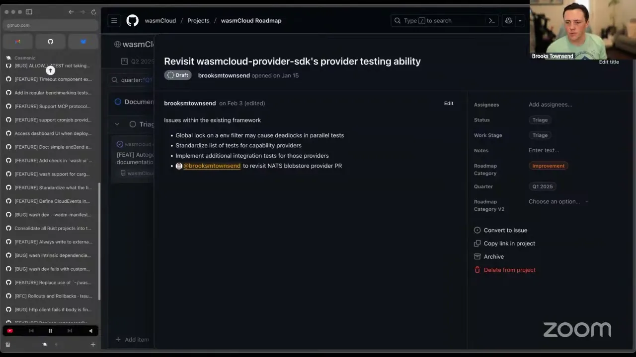Open '[FEATURE] wash support for carg...' tab
636x357 pixels.
(50, 174)
